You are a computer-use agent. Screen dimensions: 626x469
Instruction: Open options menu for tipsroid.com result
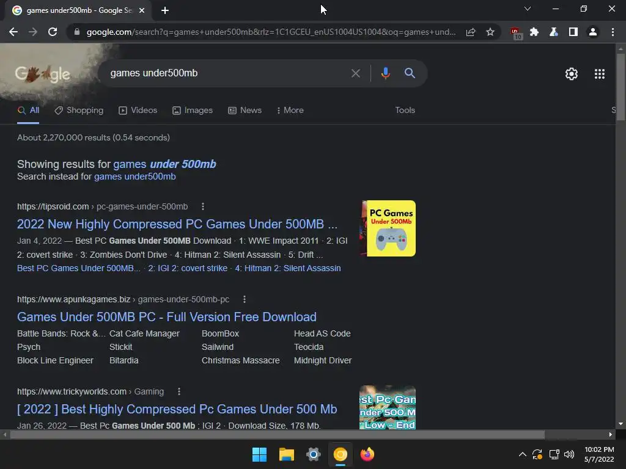coord(203,206)
